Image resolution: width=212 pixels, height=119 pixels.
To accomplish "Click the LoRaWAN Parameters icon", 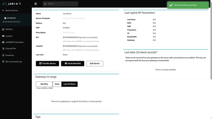I will (x=3, y=42).
